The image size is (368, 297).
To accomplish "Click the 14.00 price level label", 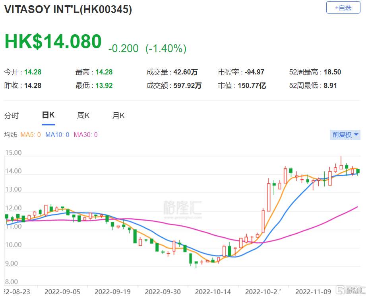I will pos(14,171).
